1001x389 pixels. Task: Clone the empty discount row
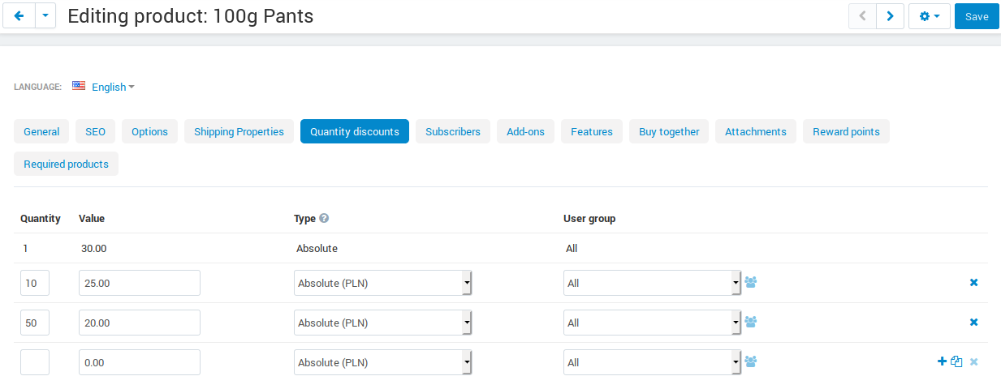click(x=956, y=361)
